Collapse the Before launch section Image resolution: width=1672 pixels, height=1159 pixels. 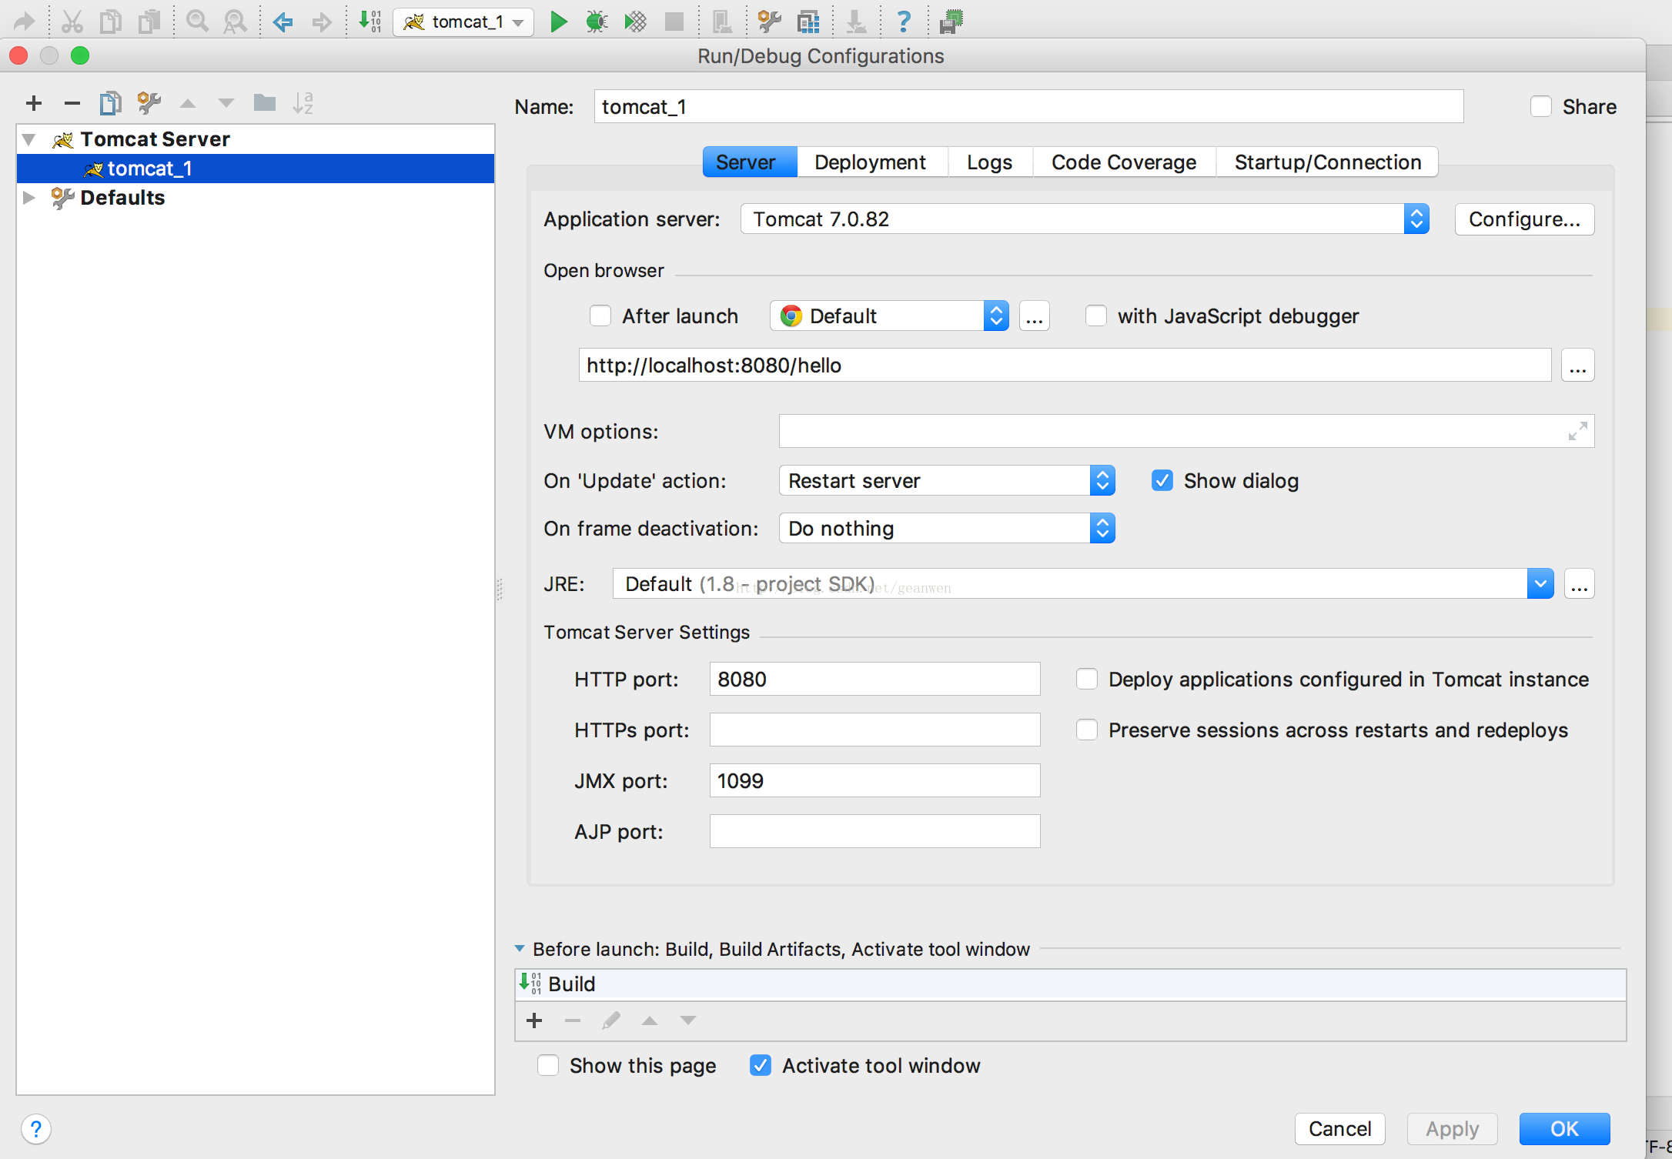[x=520, y=949]
